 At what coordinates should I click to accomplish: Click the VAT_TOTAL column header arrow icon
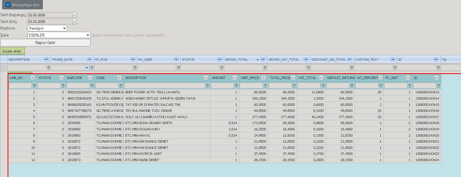click(x=321, y=78)
